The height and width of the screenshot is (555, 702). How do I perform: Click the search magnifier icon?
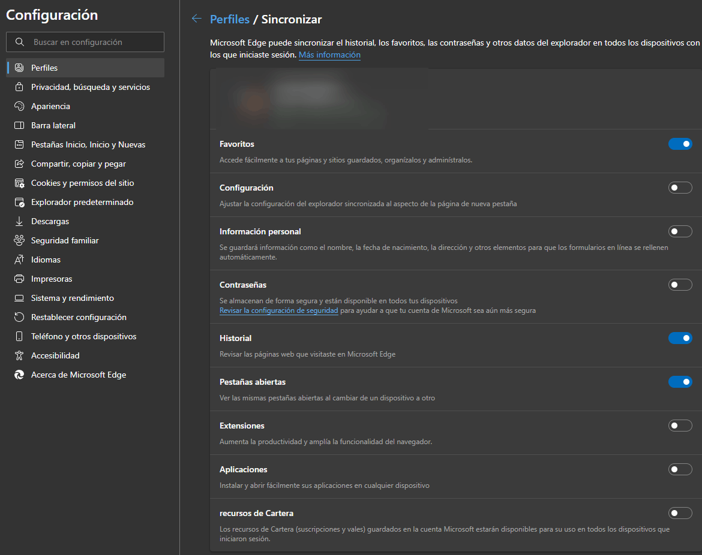(x=20, y=42)
